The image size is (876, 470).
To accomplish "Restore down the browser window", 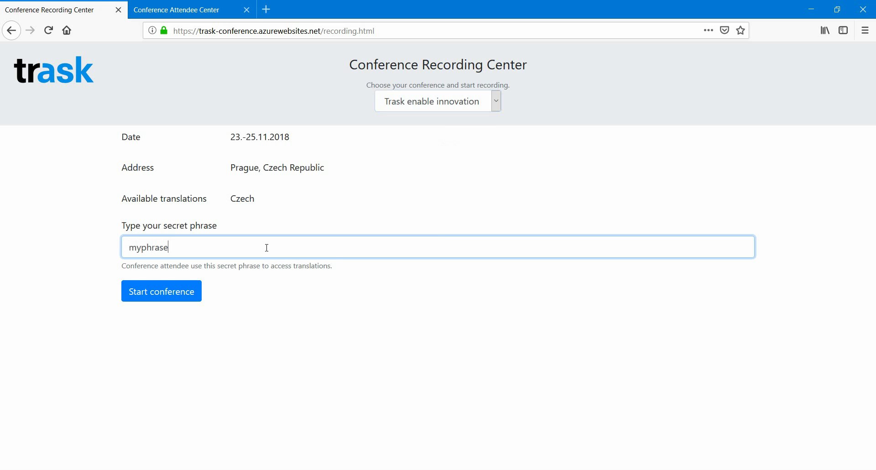I will [837, 9].
